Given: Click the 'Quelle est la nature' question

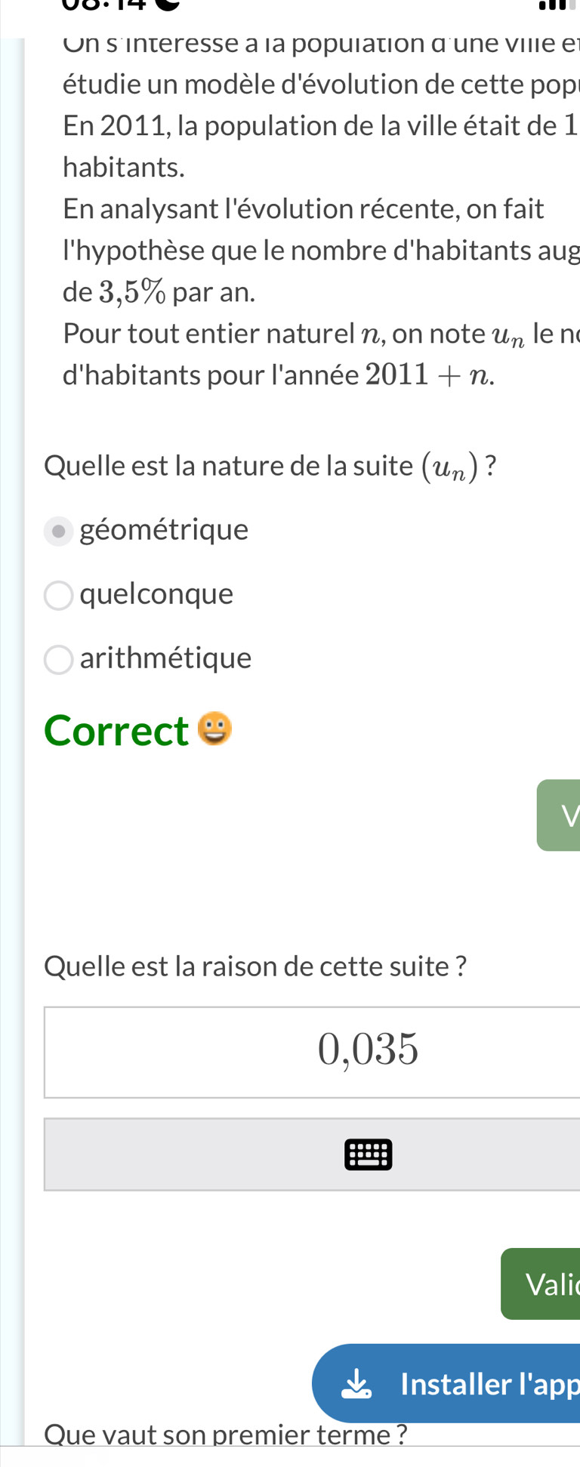Looking at the screenshot, I should click(x=270, y=467).
